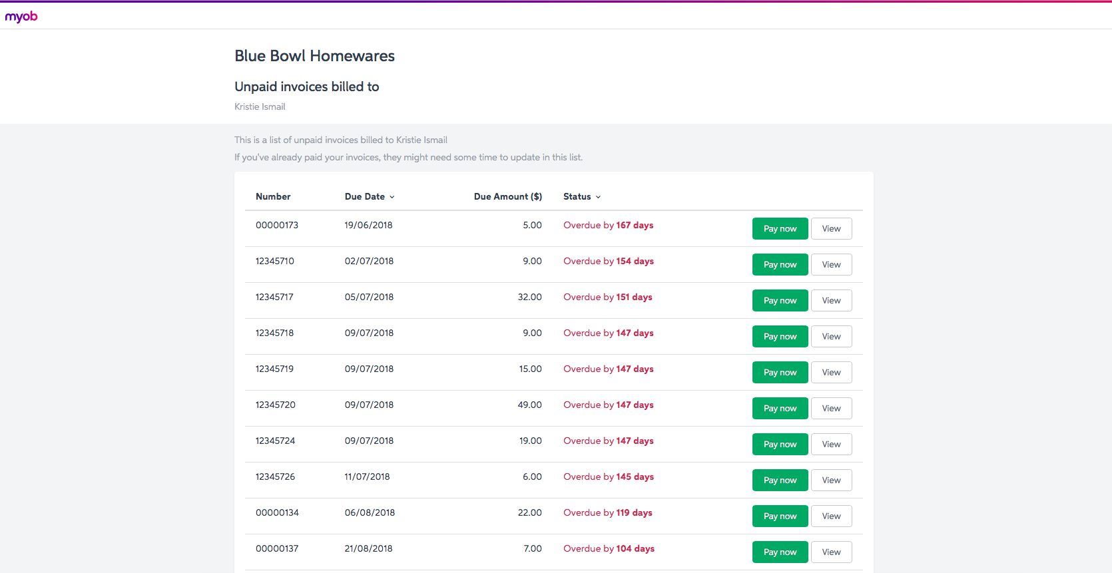Image resolution: width=1112 pixels, height=573 pixels.
Task: Pay now for invoice 00000137
Action: pyautogui.click(x=780, y=552)
